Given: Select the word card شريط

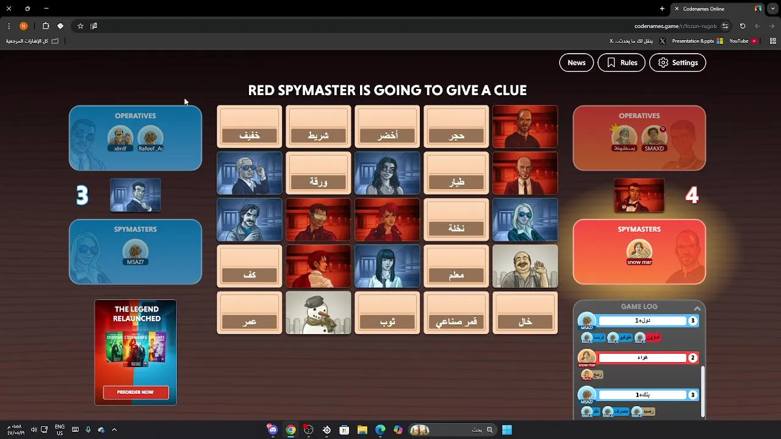Looking at the screenshot, I should pos(318,127).
